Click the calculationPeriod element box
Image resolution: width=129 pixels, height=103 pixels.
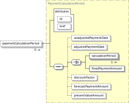tap(104, 56)
